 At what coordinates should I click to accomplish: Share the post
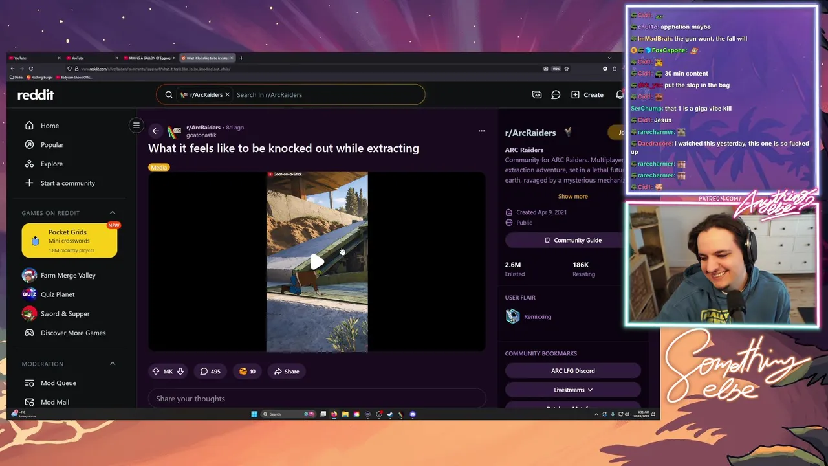tap(287, 372)
